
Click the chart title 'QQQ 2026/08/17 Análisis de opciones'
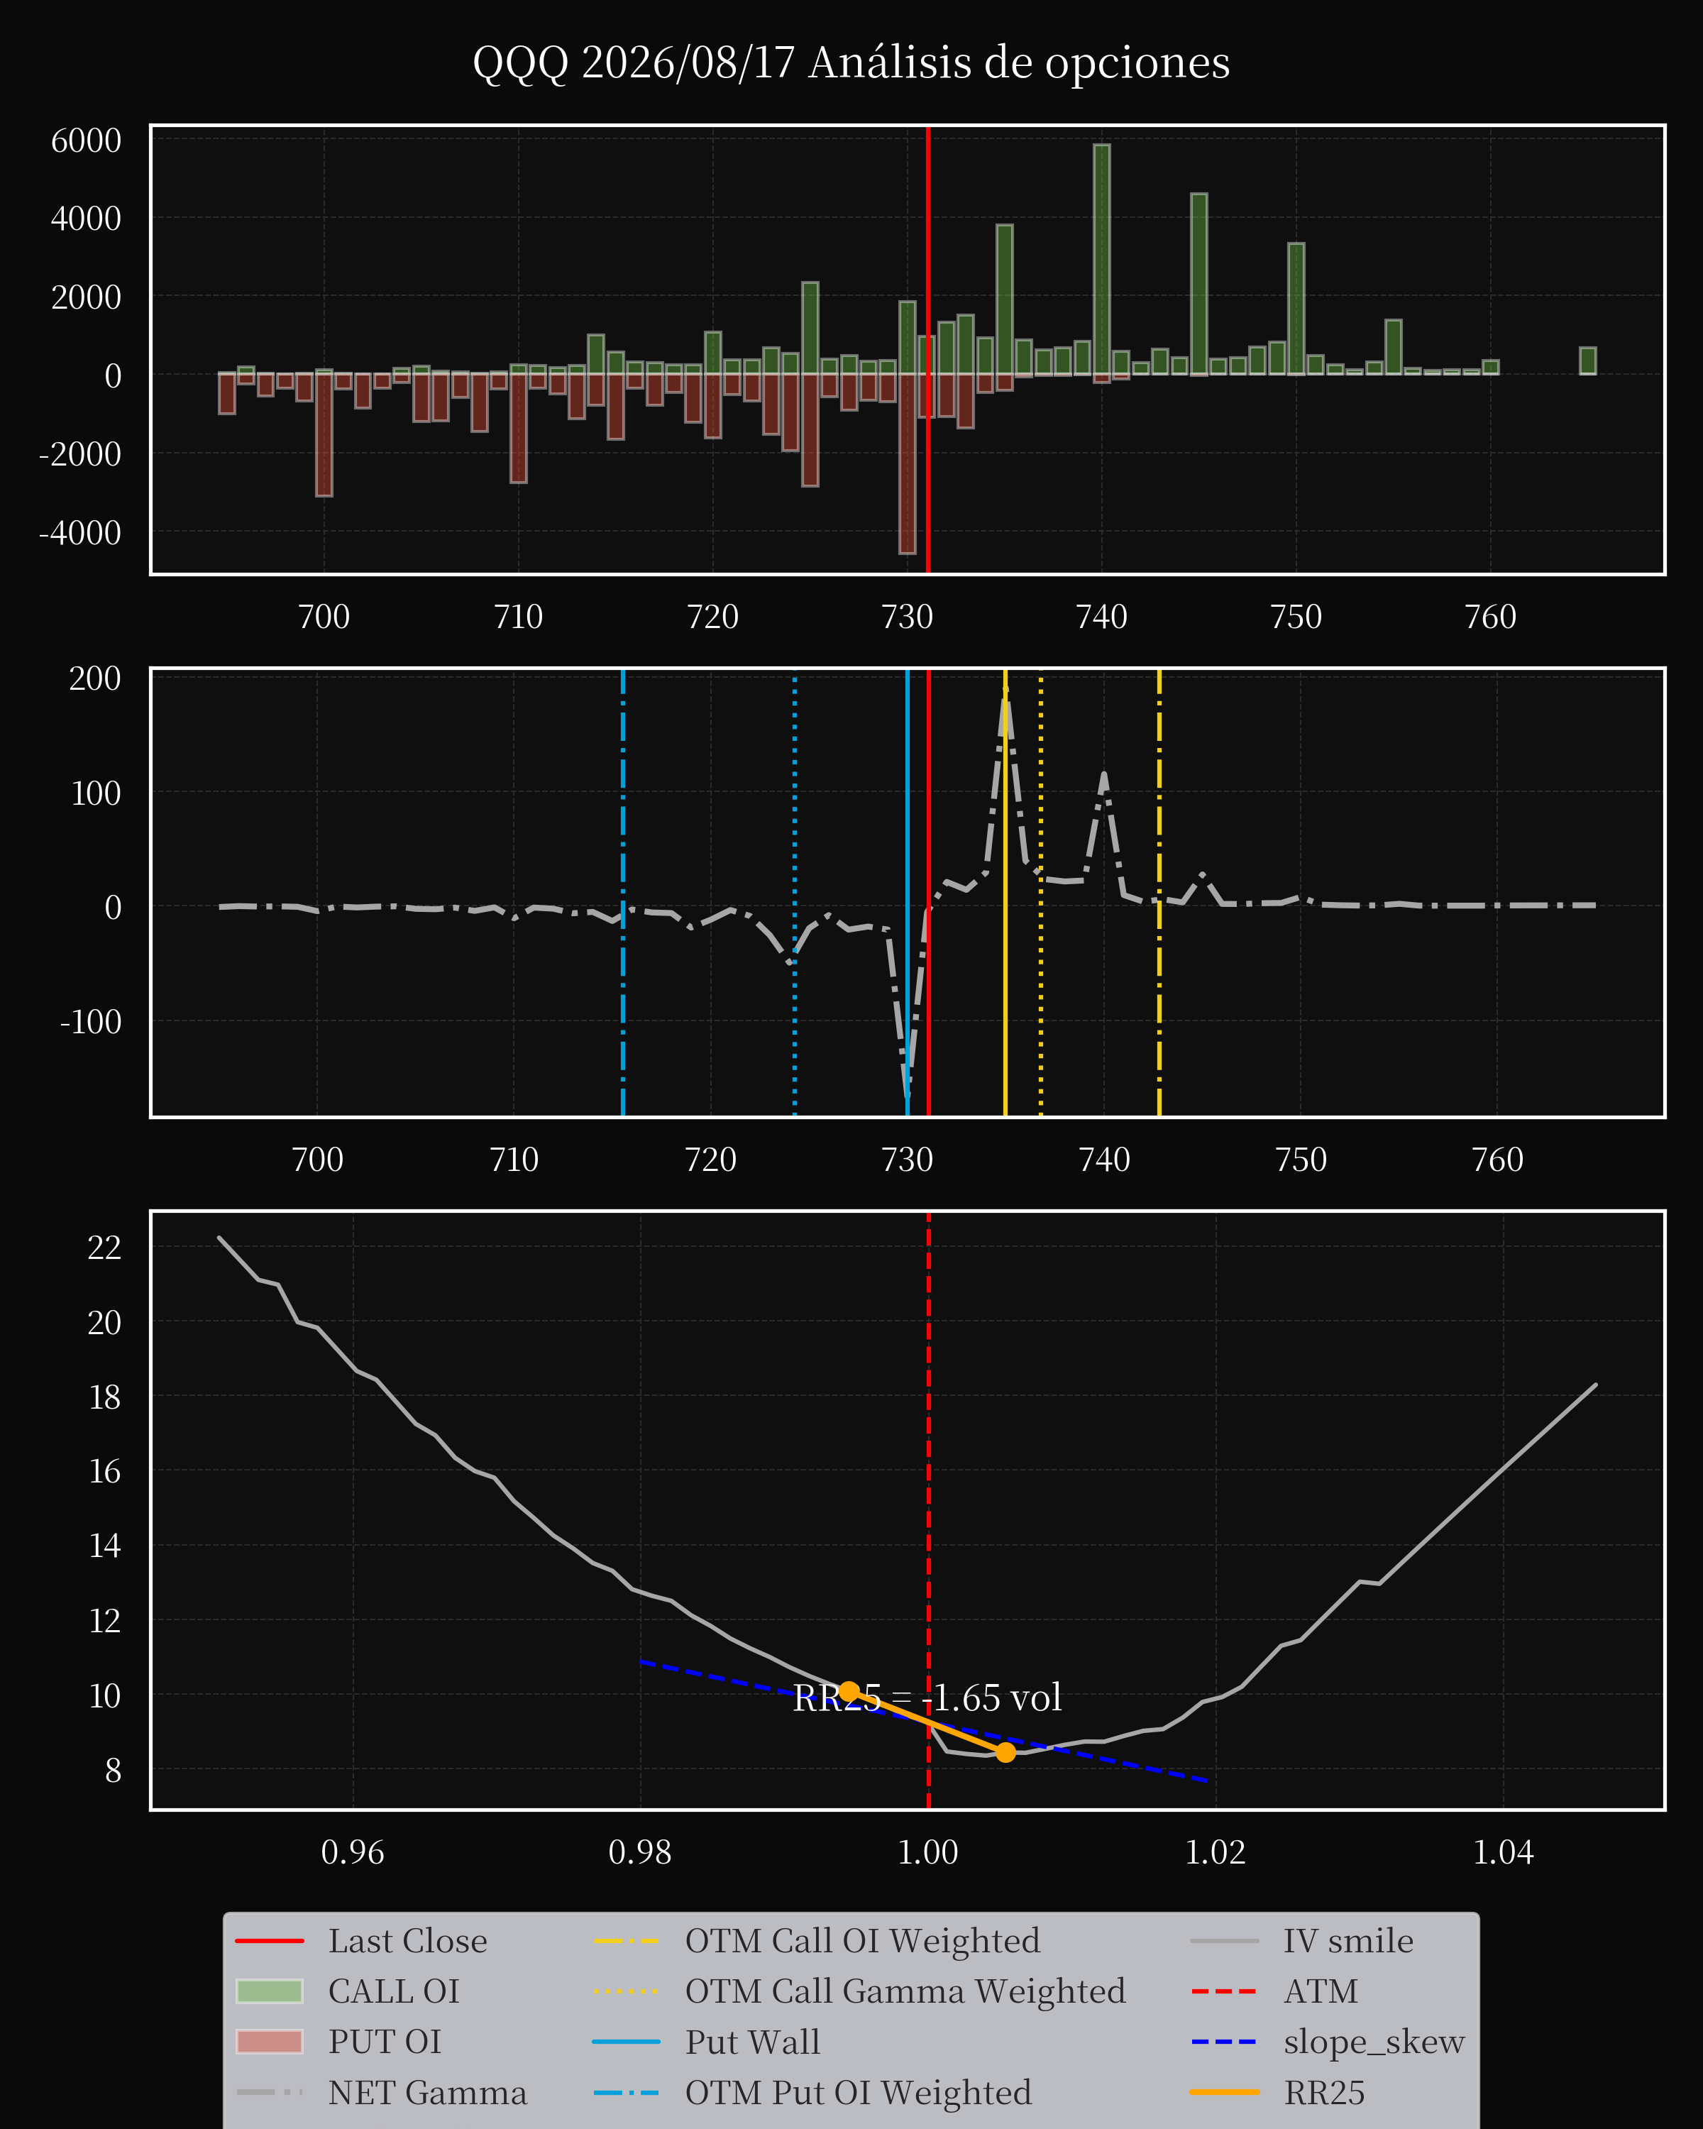click(851, 63)
